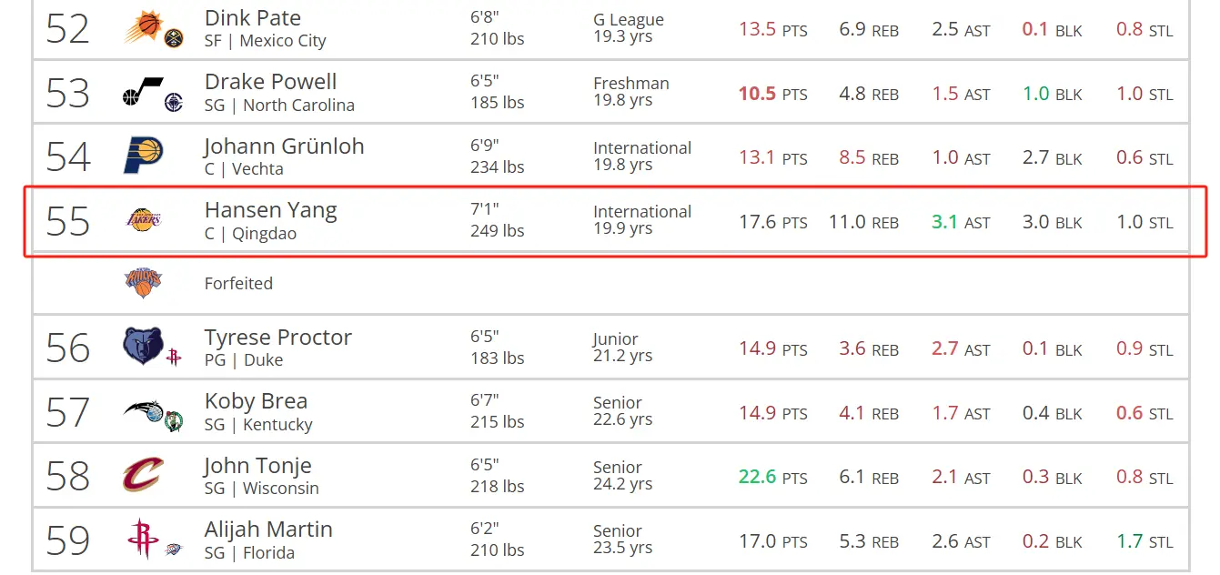Click the Cavaliers logo next to John Tonje
Viewport: 1220px width, 575px height.
coord(143,475)
